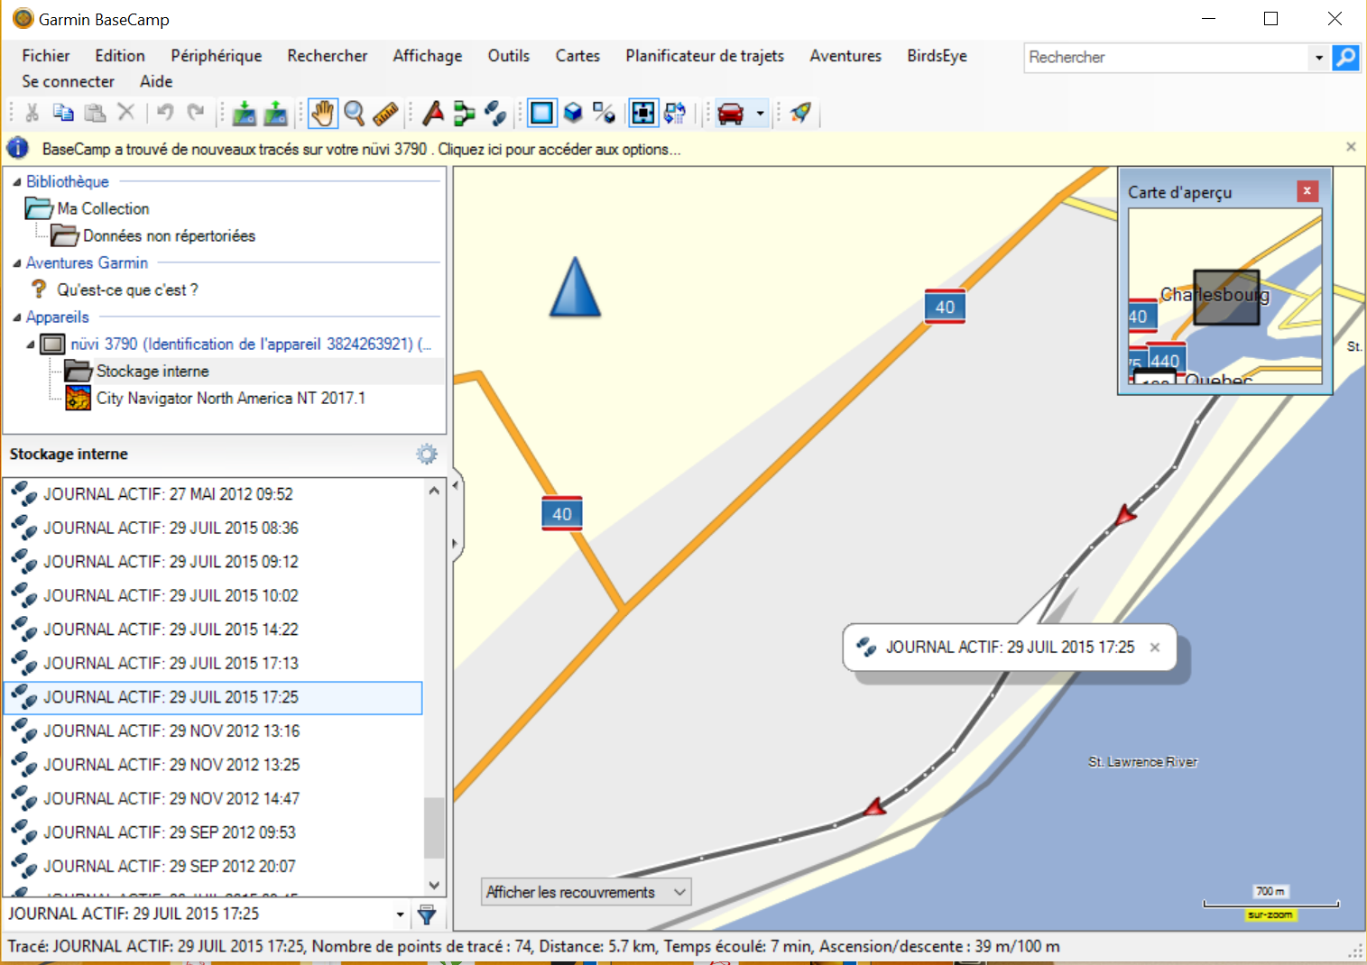Screen dimensions: 1367x965
Task: Select the new waypoint flag tool
Action: 433,113
